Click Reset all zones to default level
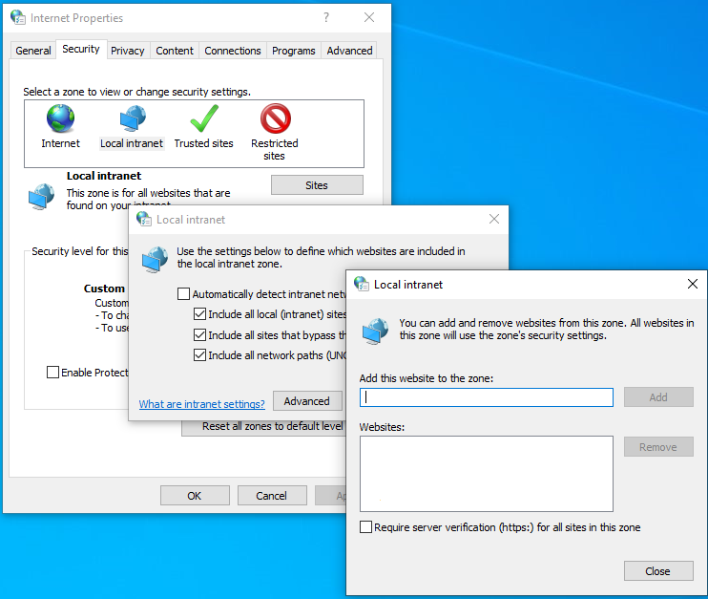 (264, 426)
